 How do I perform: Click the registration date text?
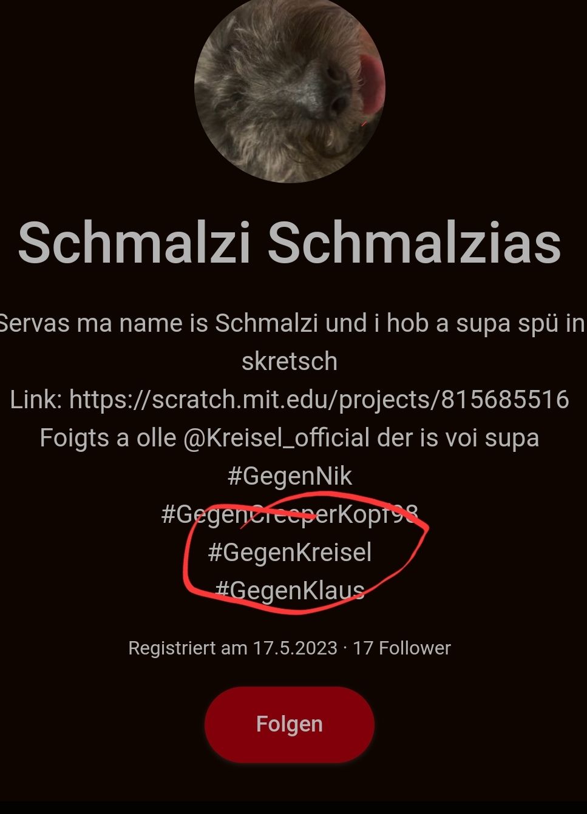232,648
